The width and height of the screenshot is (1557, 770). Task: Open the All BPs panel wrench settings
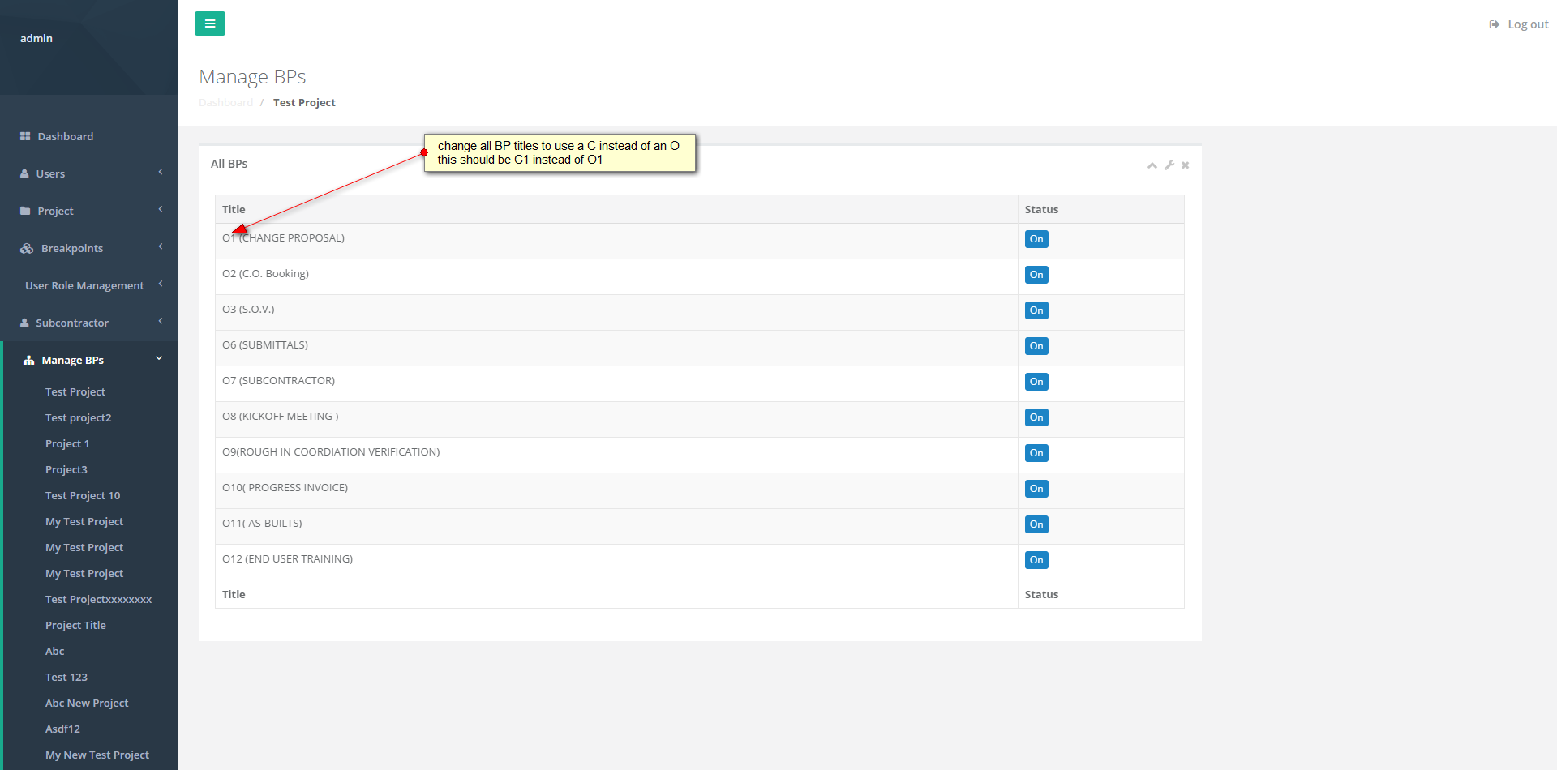pos(1169,165)
